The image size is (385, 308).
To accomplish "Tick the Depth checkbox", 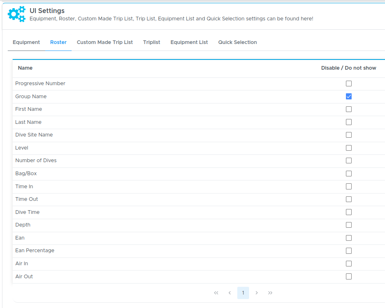I will pos(349,225).
